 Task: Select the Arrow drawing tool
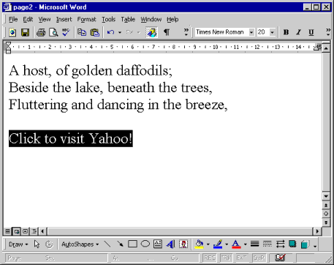(120, 245)
